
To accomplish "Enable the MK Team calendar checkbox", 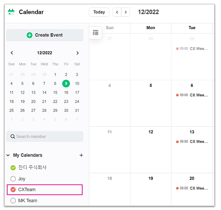I will pyautogui.click(x=13, y=200).
